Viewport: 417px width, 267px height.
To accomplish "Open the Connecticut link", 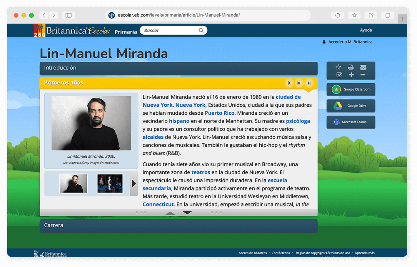I will coord(158,205).
